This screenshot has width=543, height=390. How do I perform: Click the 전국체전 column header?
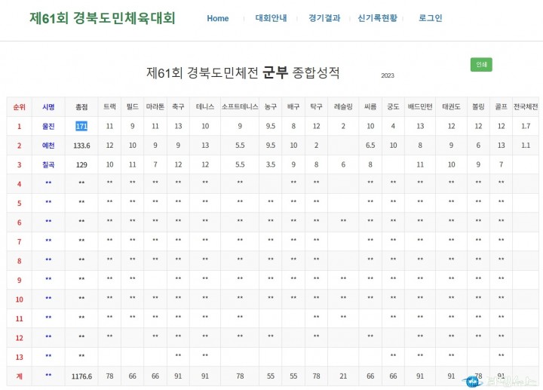[525, 107]
